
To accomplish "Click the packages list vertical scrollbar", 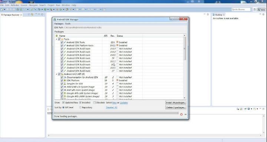I will (x=184, y=67).
